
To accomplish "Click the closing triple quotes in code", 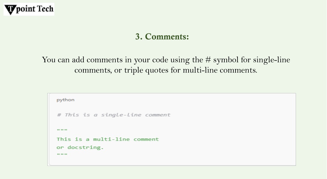I will click(62, 154).
